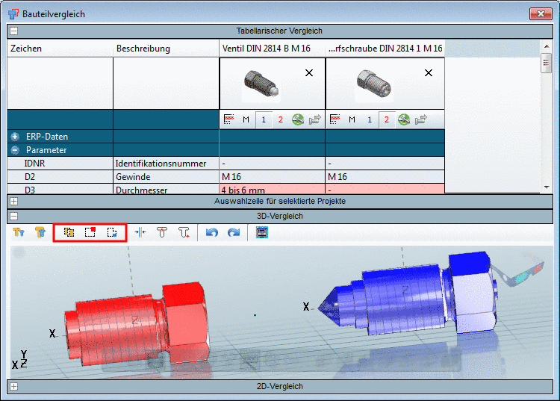Image resolution: width=560 pixels, height=401 pixels.
Task: Collapse the Tabellarischer Vergleich section
Action: point(14,31)
